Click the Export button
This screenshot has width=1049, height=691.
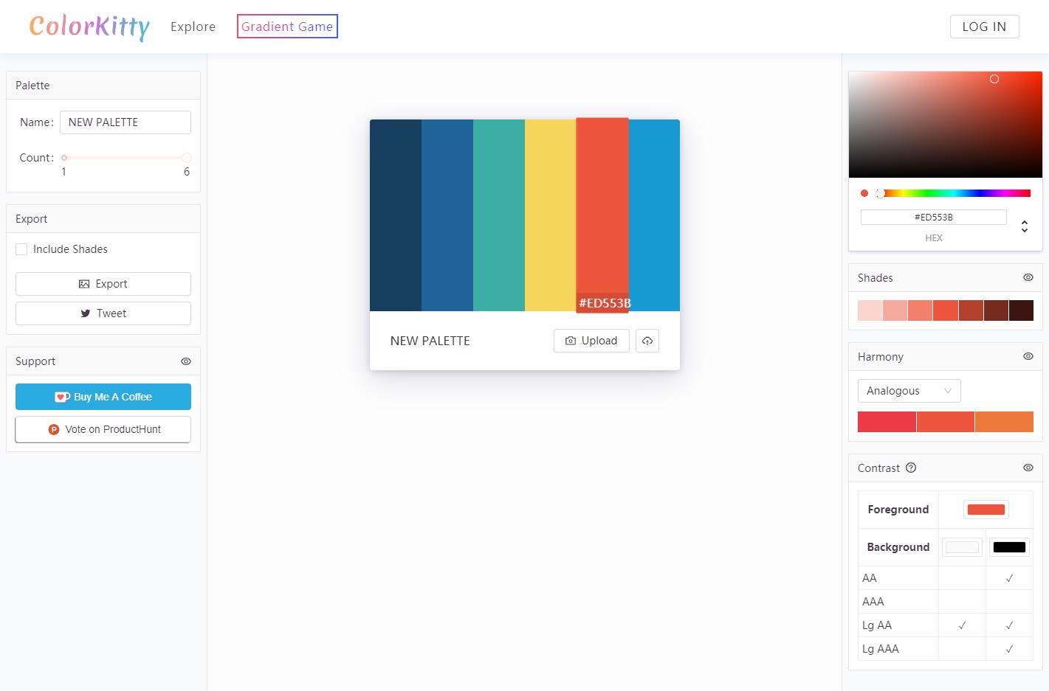(x=103, y=284)
